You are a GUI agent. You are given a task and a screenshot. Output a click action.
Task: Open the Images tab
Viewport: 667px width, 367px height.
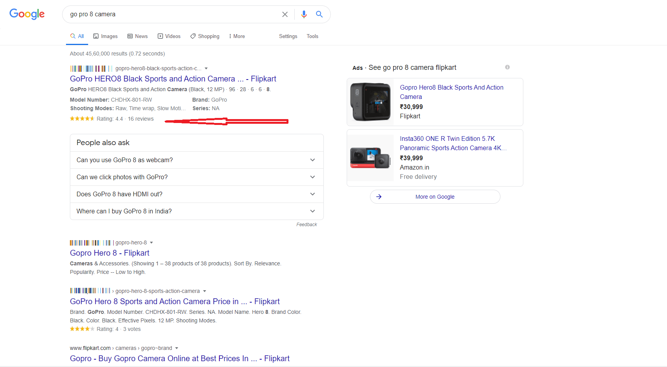click(x=105, y=36)
